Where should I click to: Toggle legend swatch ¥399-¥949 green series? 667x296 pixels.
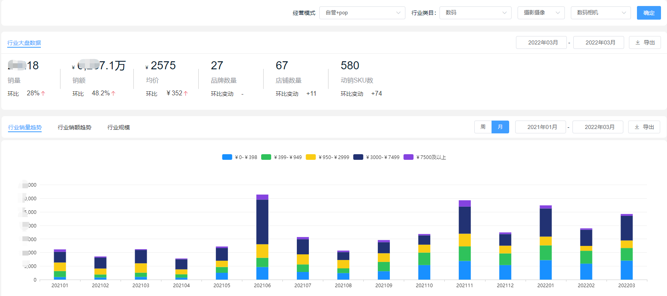point(266,157)
